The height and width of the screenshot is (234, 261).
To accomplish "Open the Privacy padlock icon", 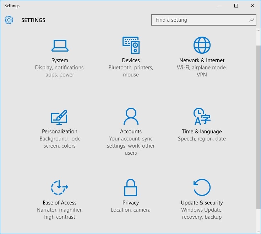I will (131, 187).
